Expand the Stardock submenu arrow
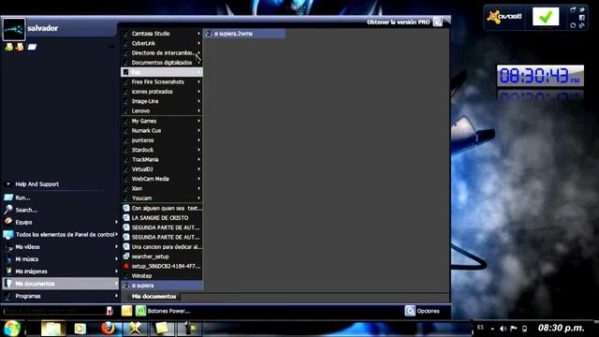 coord(199,150)
